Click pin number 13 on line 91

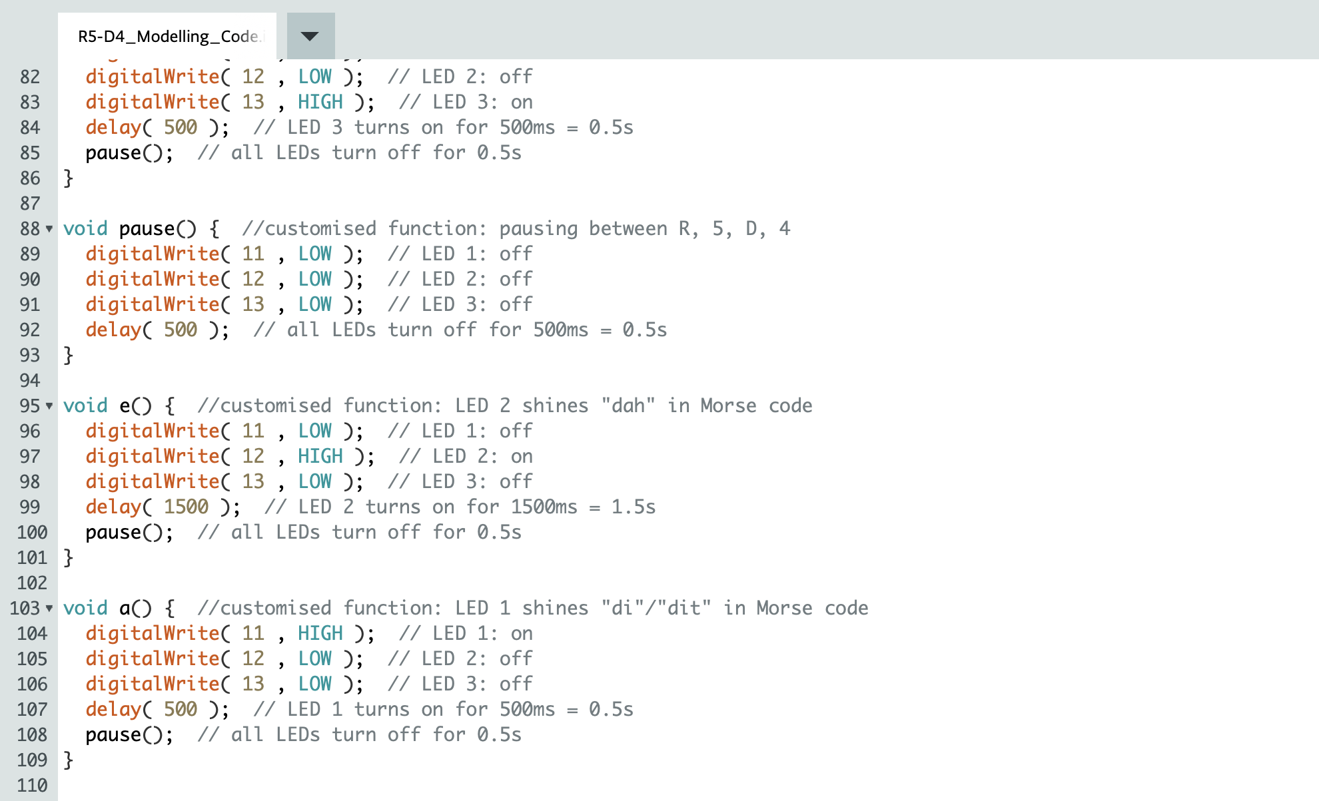click(x=253, y=305)
